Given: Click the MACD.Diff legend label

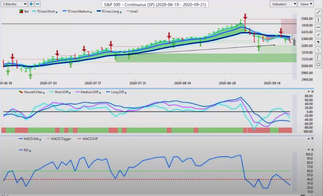Looking at the screenshot, I should coord(90,139).
